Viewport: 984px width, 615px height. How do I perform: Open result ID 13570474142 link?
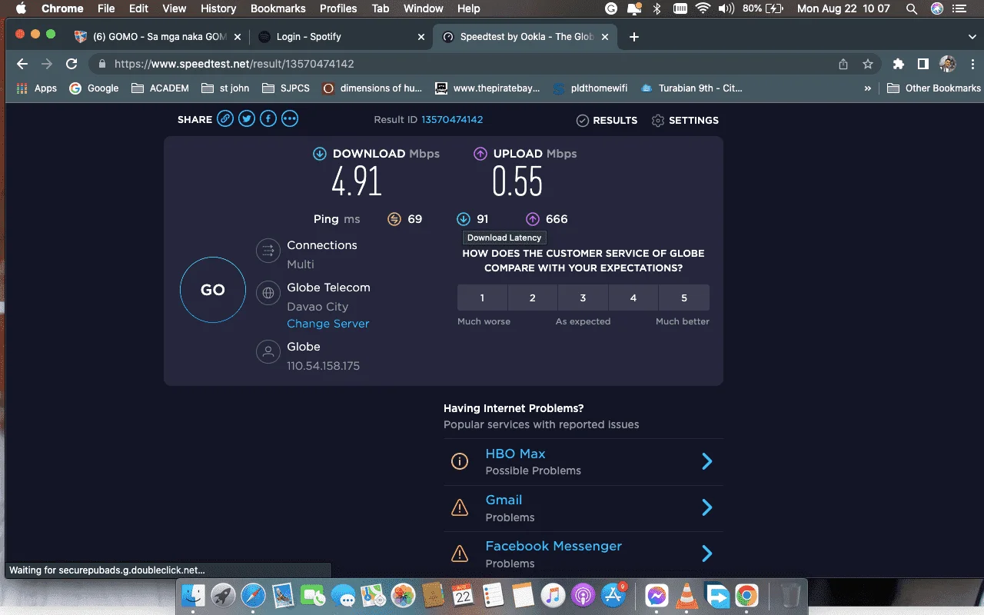tap(452, 119)
